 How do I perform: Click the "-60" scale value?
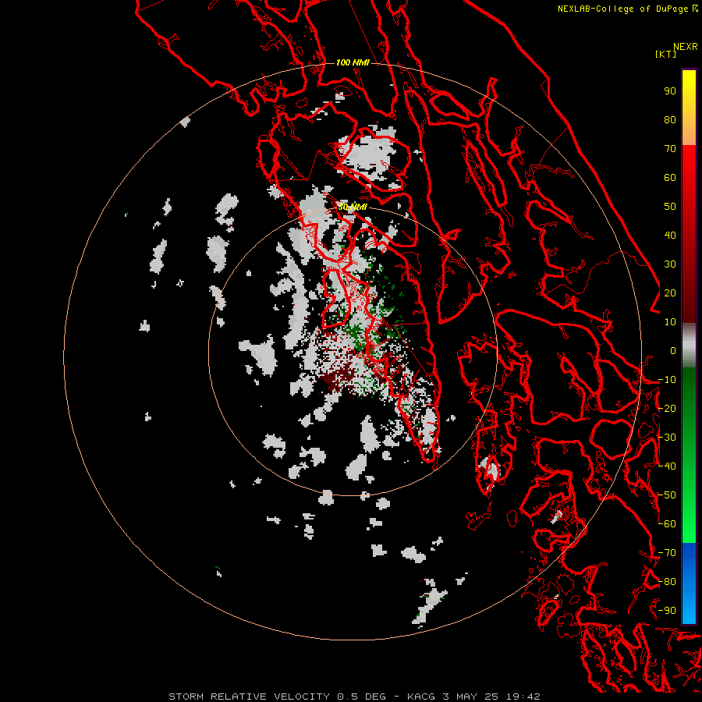pyautogui.click(x=667, y=524)
